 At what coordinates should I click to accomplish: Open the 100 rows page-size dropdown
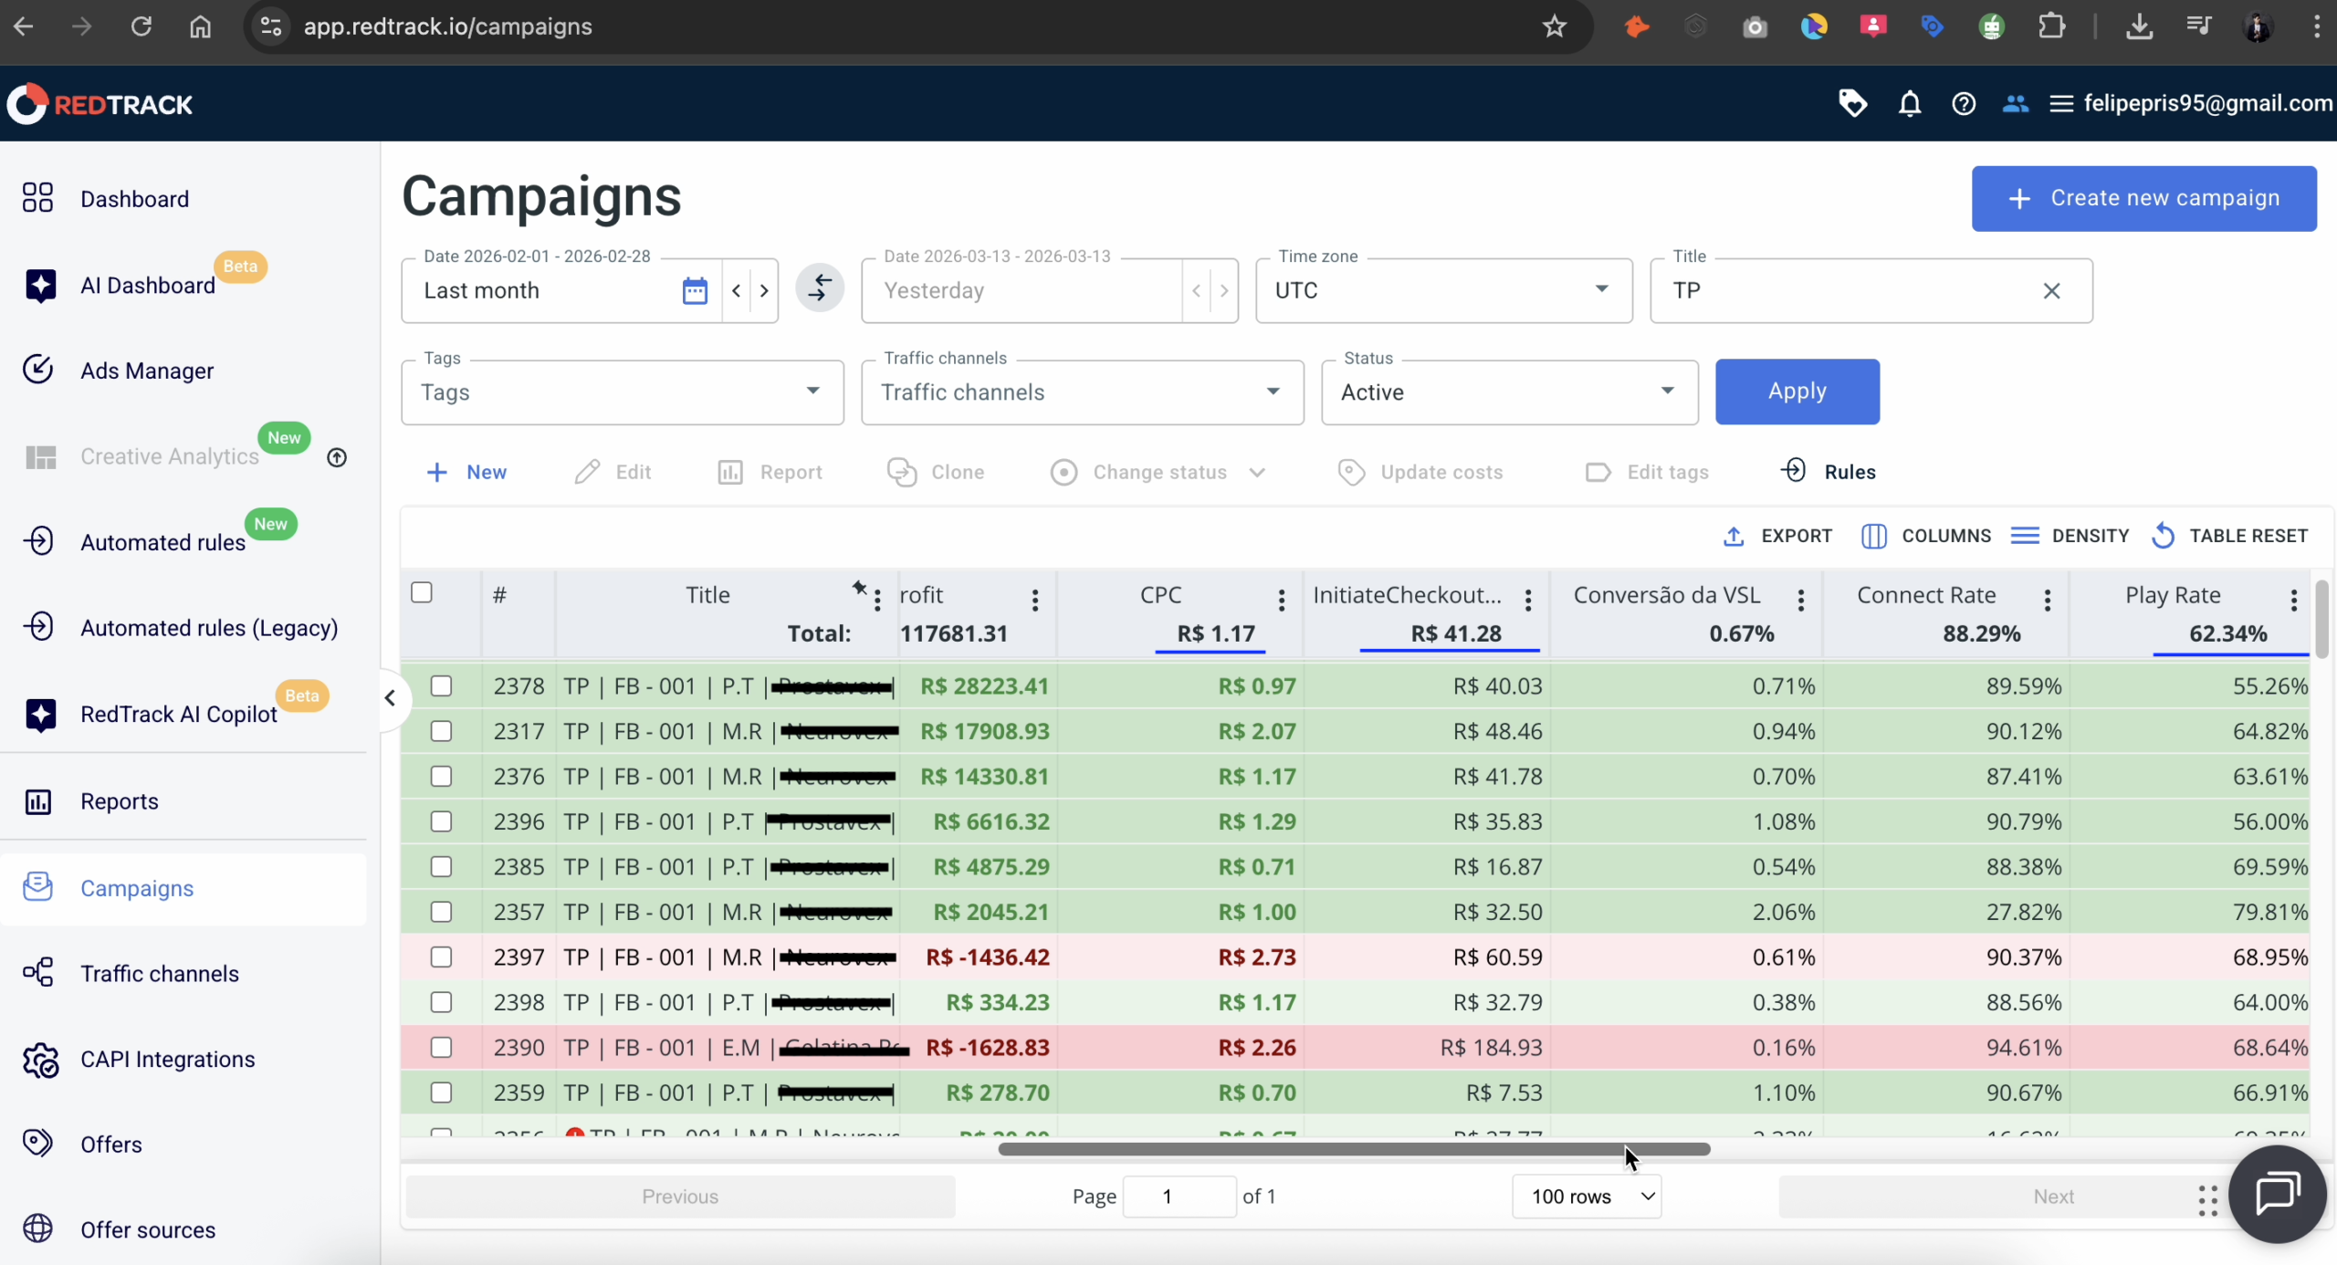[1586, 1196]
